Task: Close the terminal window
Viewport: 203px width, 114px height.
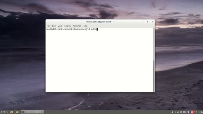Action: 152,22
